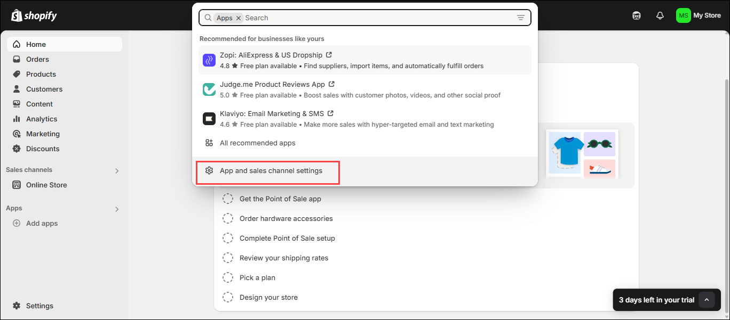Screen dimensions: 730x320
Task: Expand the Sales channels section
Action: pos(117,170)
